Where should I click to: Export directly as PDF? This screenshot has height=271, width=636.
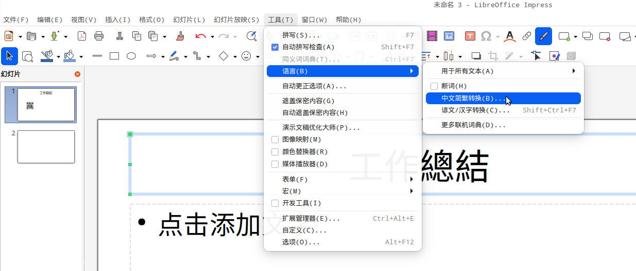[x=82, y=36]
